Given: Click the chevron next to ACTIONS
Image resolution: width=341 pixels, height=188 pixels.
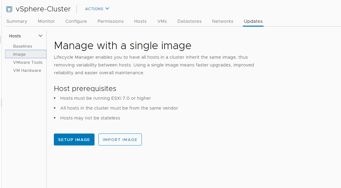Looking at the screenshot, I should tap(107, 9).
